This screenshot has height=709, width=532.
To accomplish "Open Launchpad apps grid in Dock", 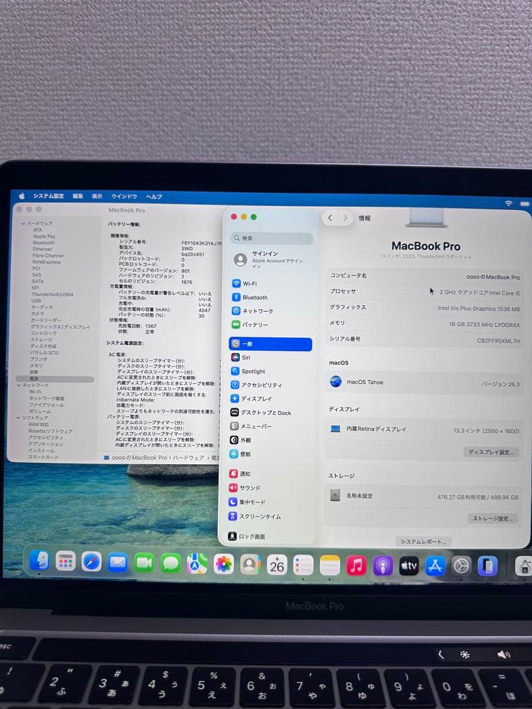I will point(66,562).
